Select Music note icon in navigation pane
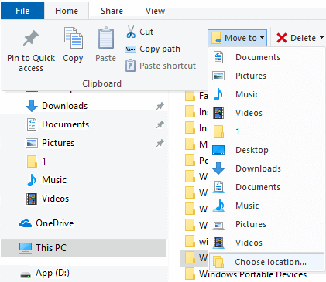 32,180
